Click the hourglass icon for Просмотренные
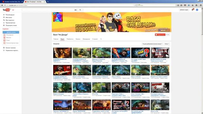 coord(4,23)
